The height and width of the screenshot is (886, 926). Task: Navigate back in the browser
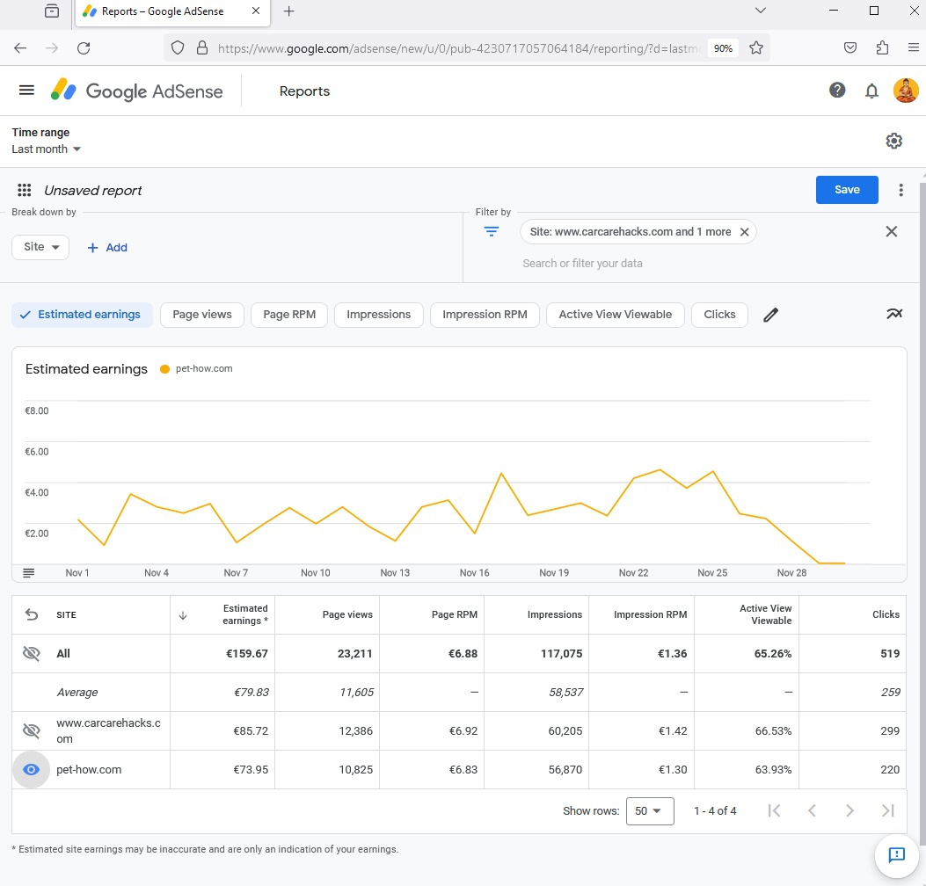(20, 47)
